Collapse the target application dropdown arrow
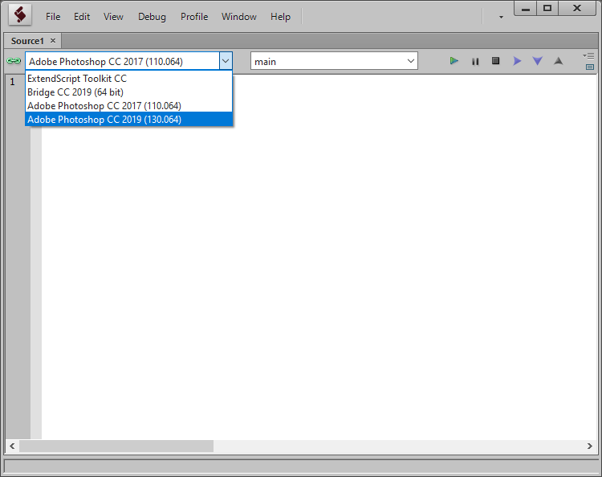 click(x=226, y=61)
